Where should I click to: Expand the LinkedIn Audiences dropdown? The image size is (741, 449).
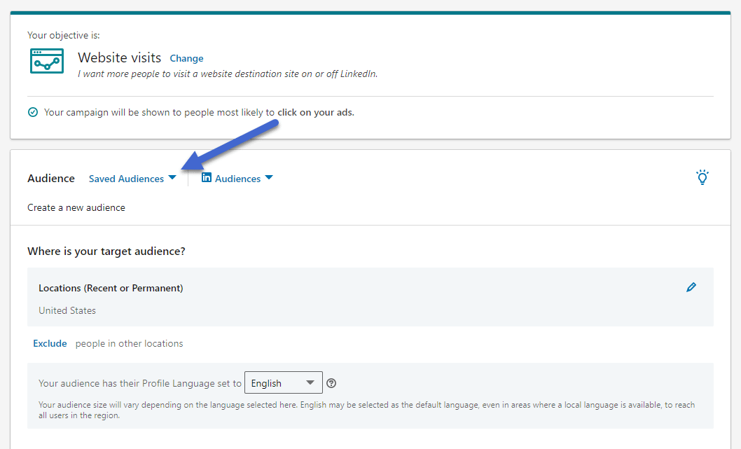[x=237, y=178]
